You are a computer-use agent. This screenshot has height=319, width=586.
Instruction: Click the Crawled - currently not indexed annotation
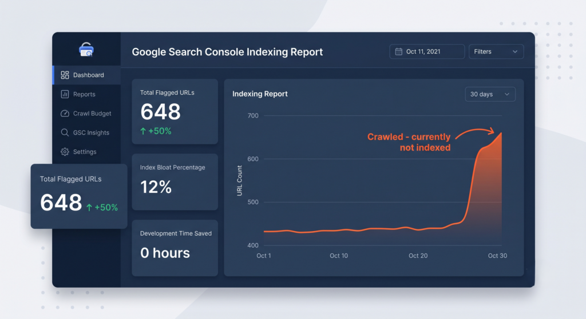(409, 142)
